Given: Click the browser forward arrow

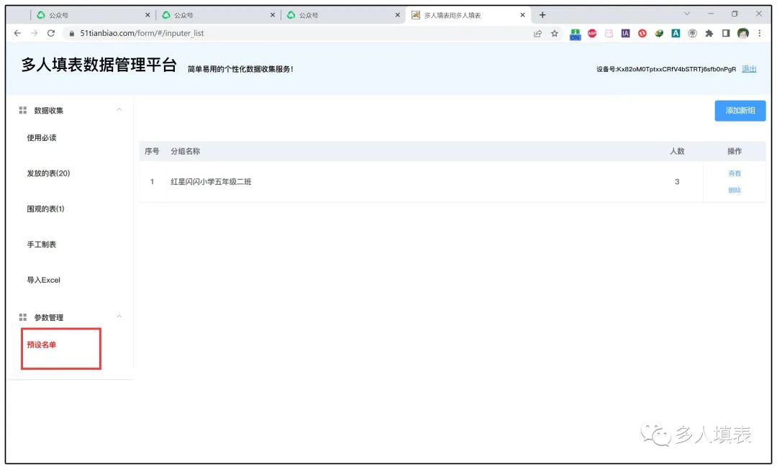Looking at the screenshot, I should (35, 33).
